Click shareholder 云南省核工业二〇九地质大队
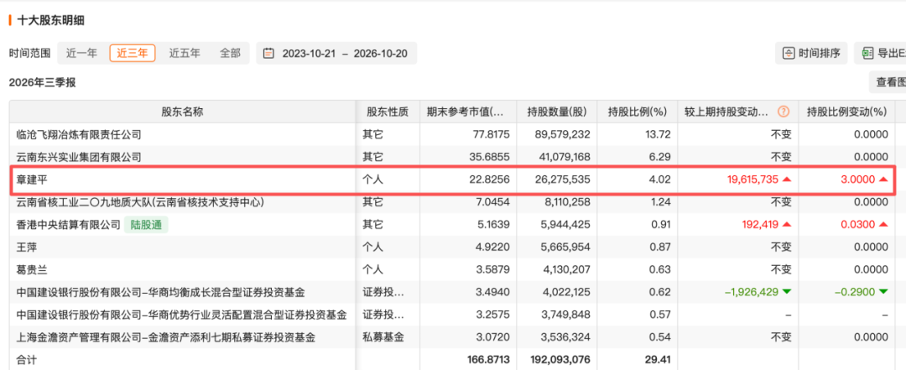This screenshot has width=906, height=370. click(140, 202)
